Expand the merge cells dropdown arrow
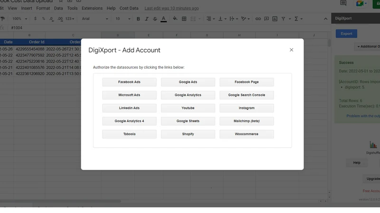This screenshot has height=213, width=380. [x=199, y=19]
